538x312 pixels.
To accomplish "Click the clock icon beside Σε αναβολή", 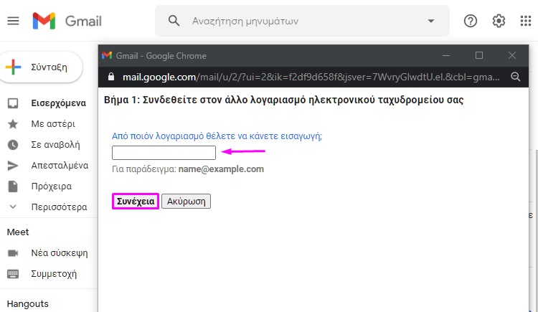I will (13, 145).
